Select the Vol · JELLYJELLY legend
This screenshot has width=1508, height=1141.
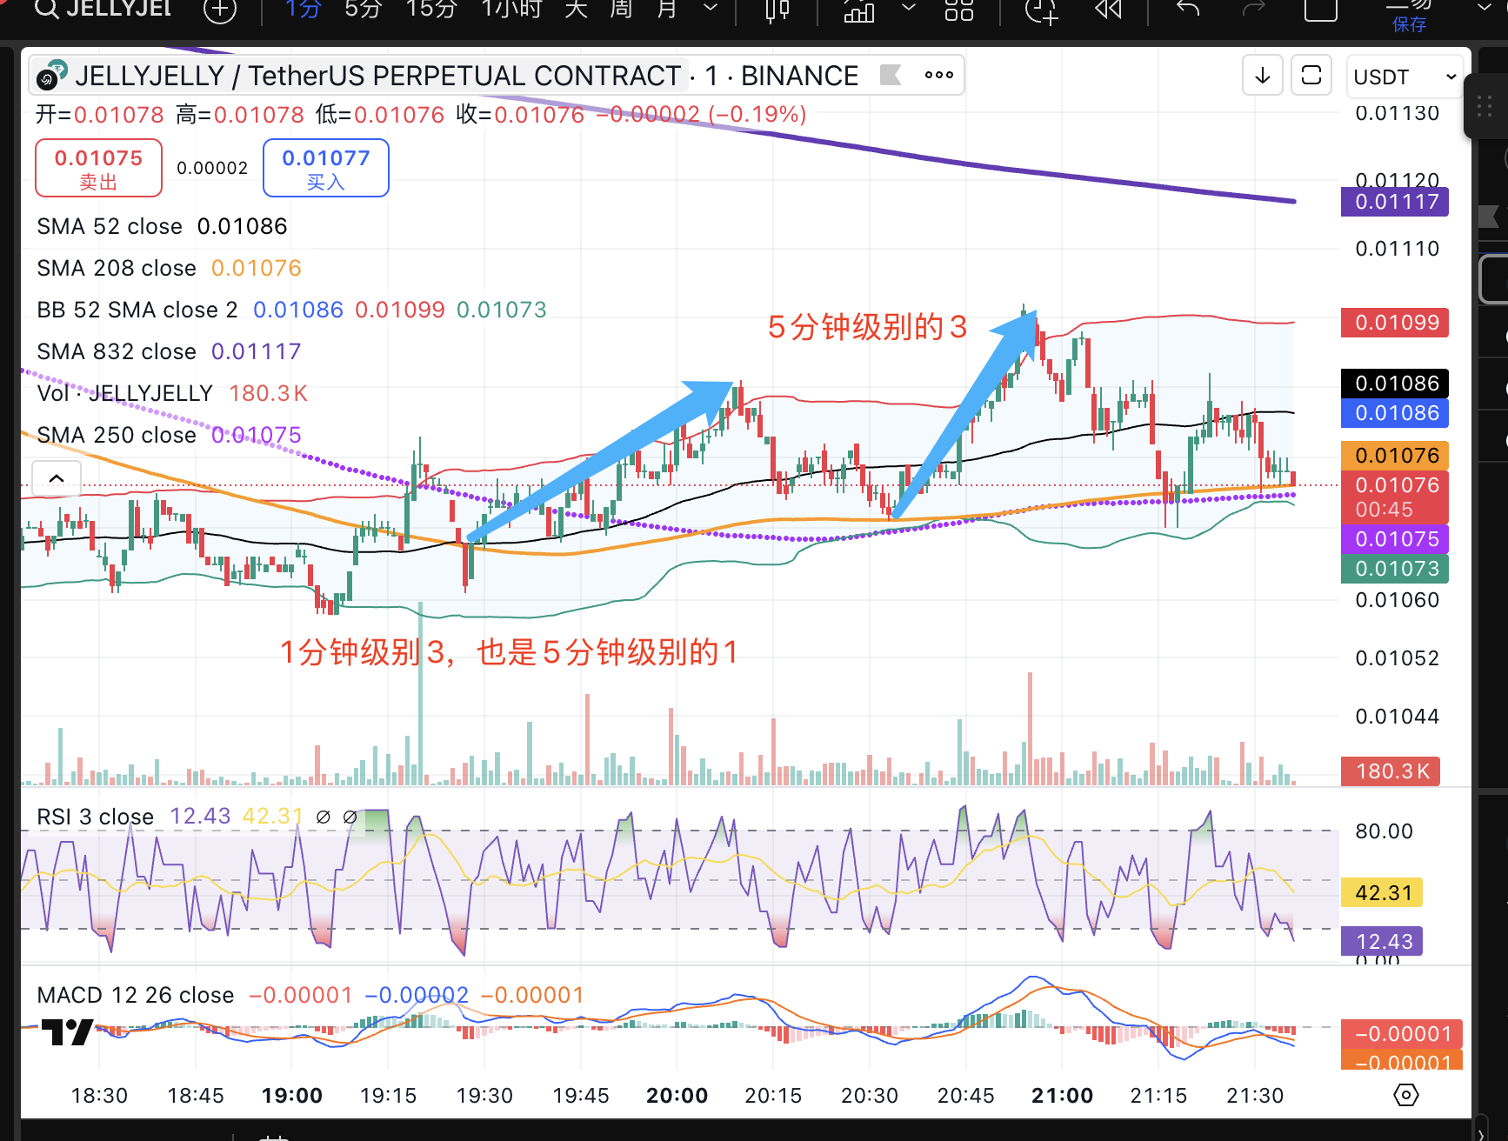click(x=124, y=393)
